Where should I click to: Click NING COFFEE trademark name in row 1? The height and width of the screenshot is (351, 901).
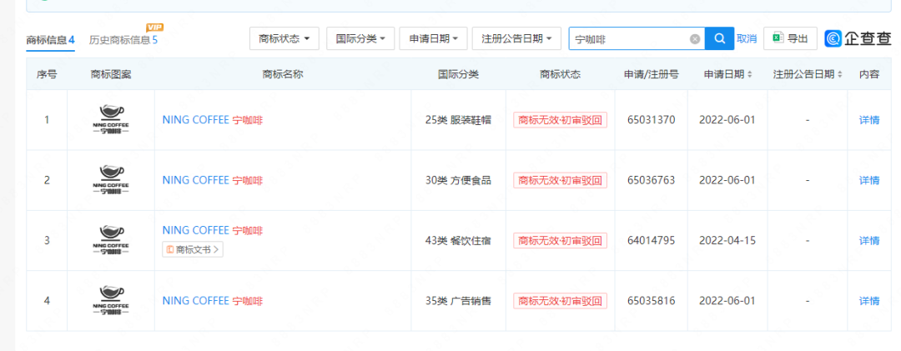(x=195, y=120)
